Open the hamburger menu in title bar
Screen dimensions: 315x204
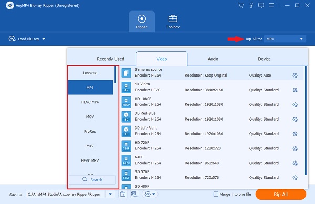tap(271, 5)
